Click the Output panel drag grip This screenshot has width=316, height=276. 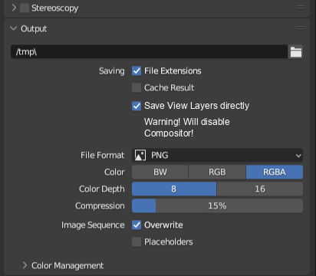(x=301, y=28)
